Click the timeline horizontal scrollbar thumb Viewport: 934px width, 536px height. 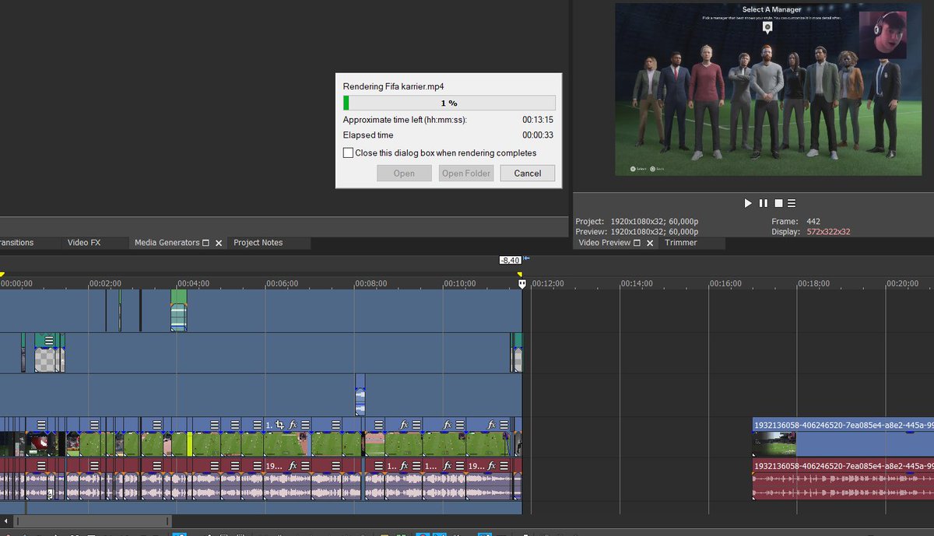click(93, 521)
